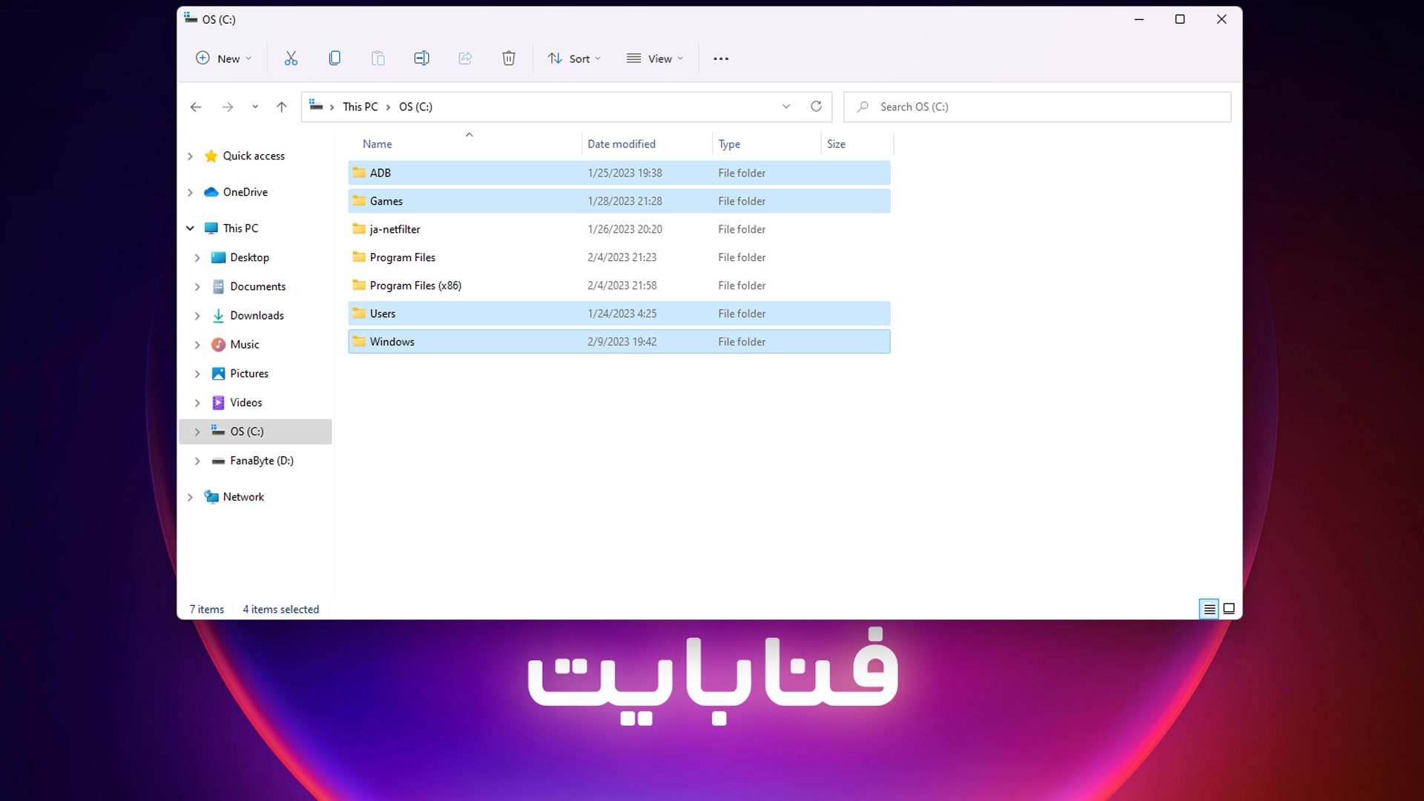This screenshot has height=801, width=1424.
Task: Select Network in the navigation pane
Action: [x=243, y=497]
